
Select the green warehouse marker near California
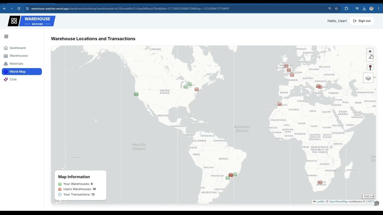[x=136, y=94]
